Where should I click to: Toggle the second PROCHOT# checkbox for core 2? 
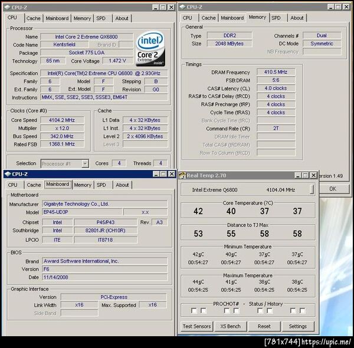[x=270, y=311]
